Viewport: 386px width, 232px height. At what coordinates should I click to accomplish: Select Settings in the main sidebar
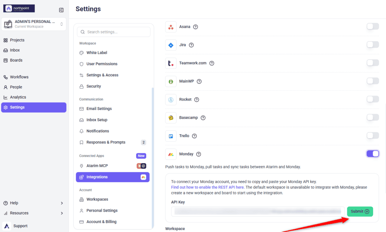click(34, 107)
